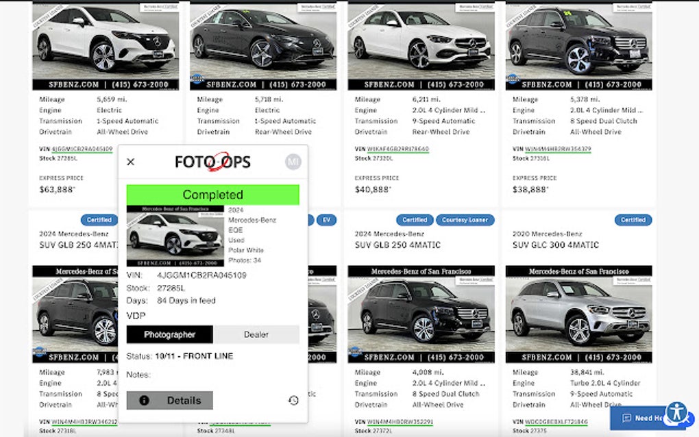The image size is (699, 437).
Task: Switch to the Dealer tab
Action: [x=256, y=334]
